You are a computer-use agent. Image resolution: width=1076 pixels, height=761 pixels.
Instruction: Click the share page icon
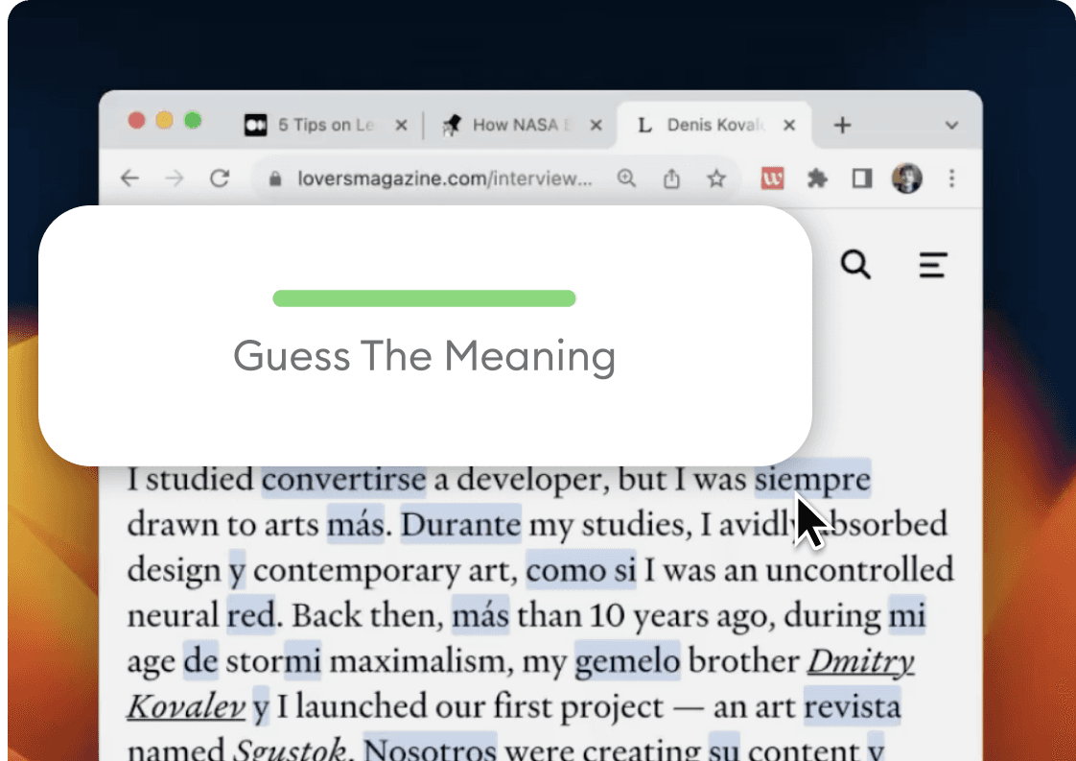pos(672,178)
